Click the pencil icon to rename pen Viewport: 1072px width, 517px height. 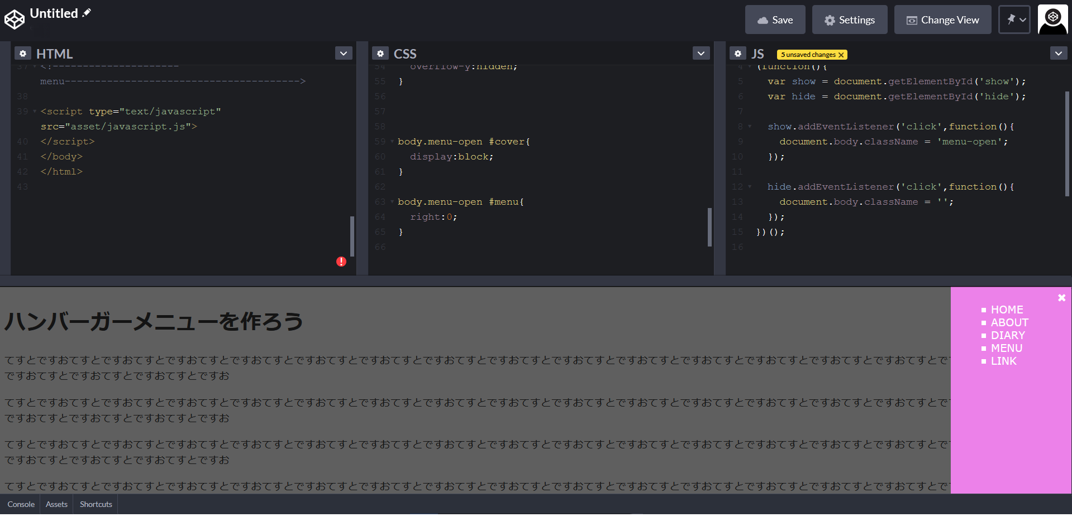pyautogui.click(x=87, y=13)
